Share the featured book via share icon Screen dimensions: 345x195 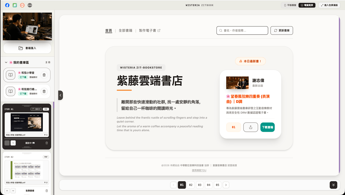(251, 127)
